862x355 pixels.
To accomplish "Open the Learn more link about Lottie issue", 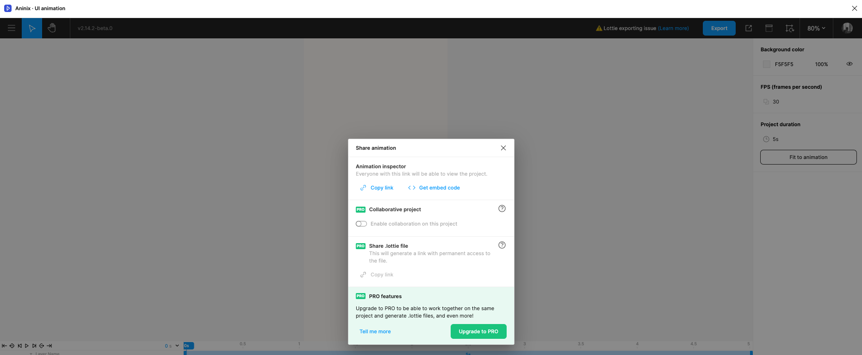I will (x=673, y=28).
